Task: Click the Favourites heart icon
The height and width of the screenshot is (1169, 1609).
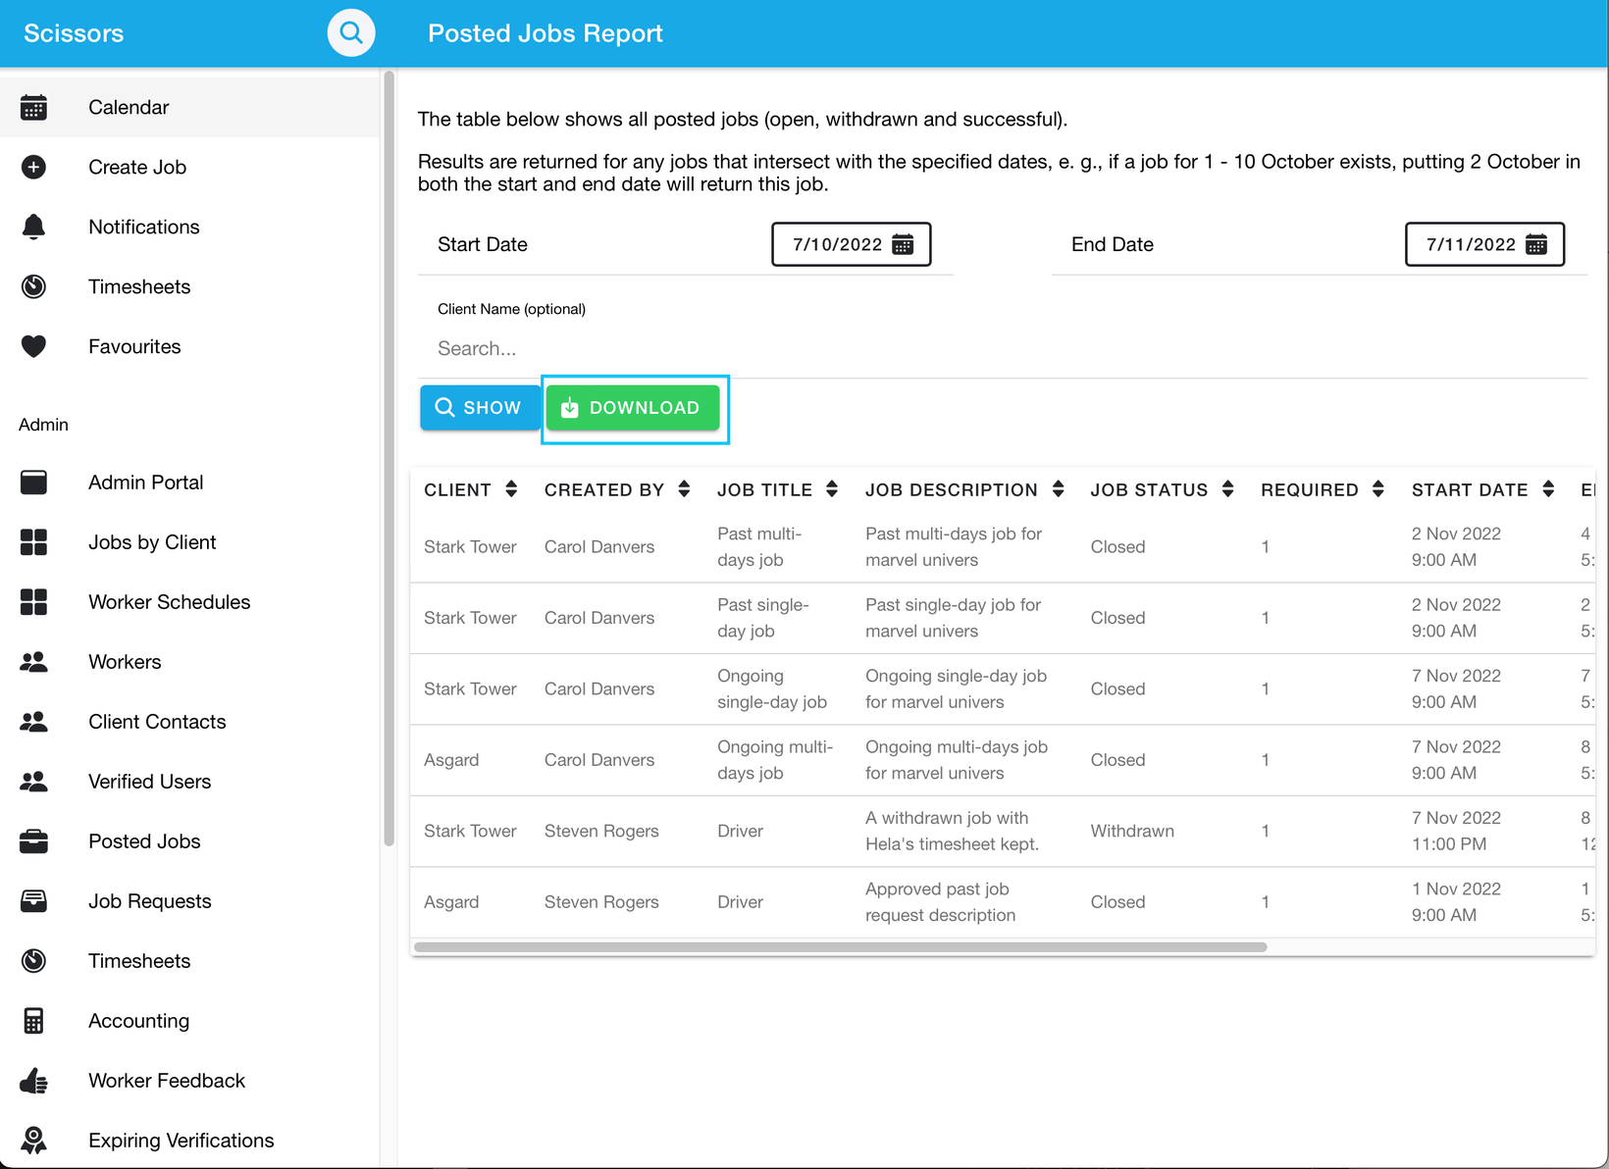Action: tap(33, 347)
